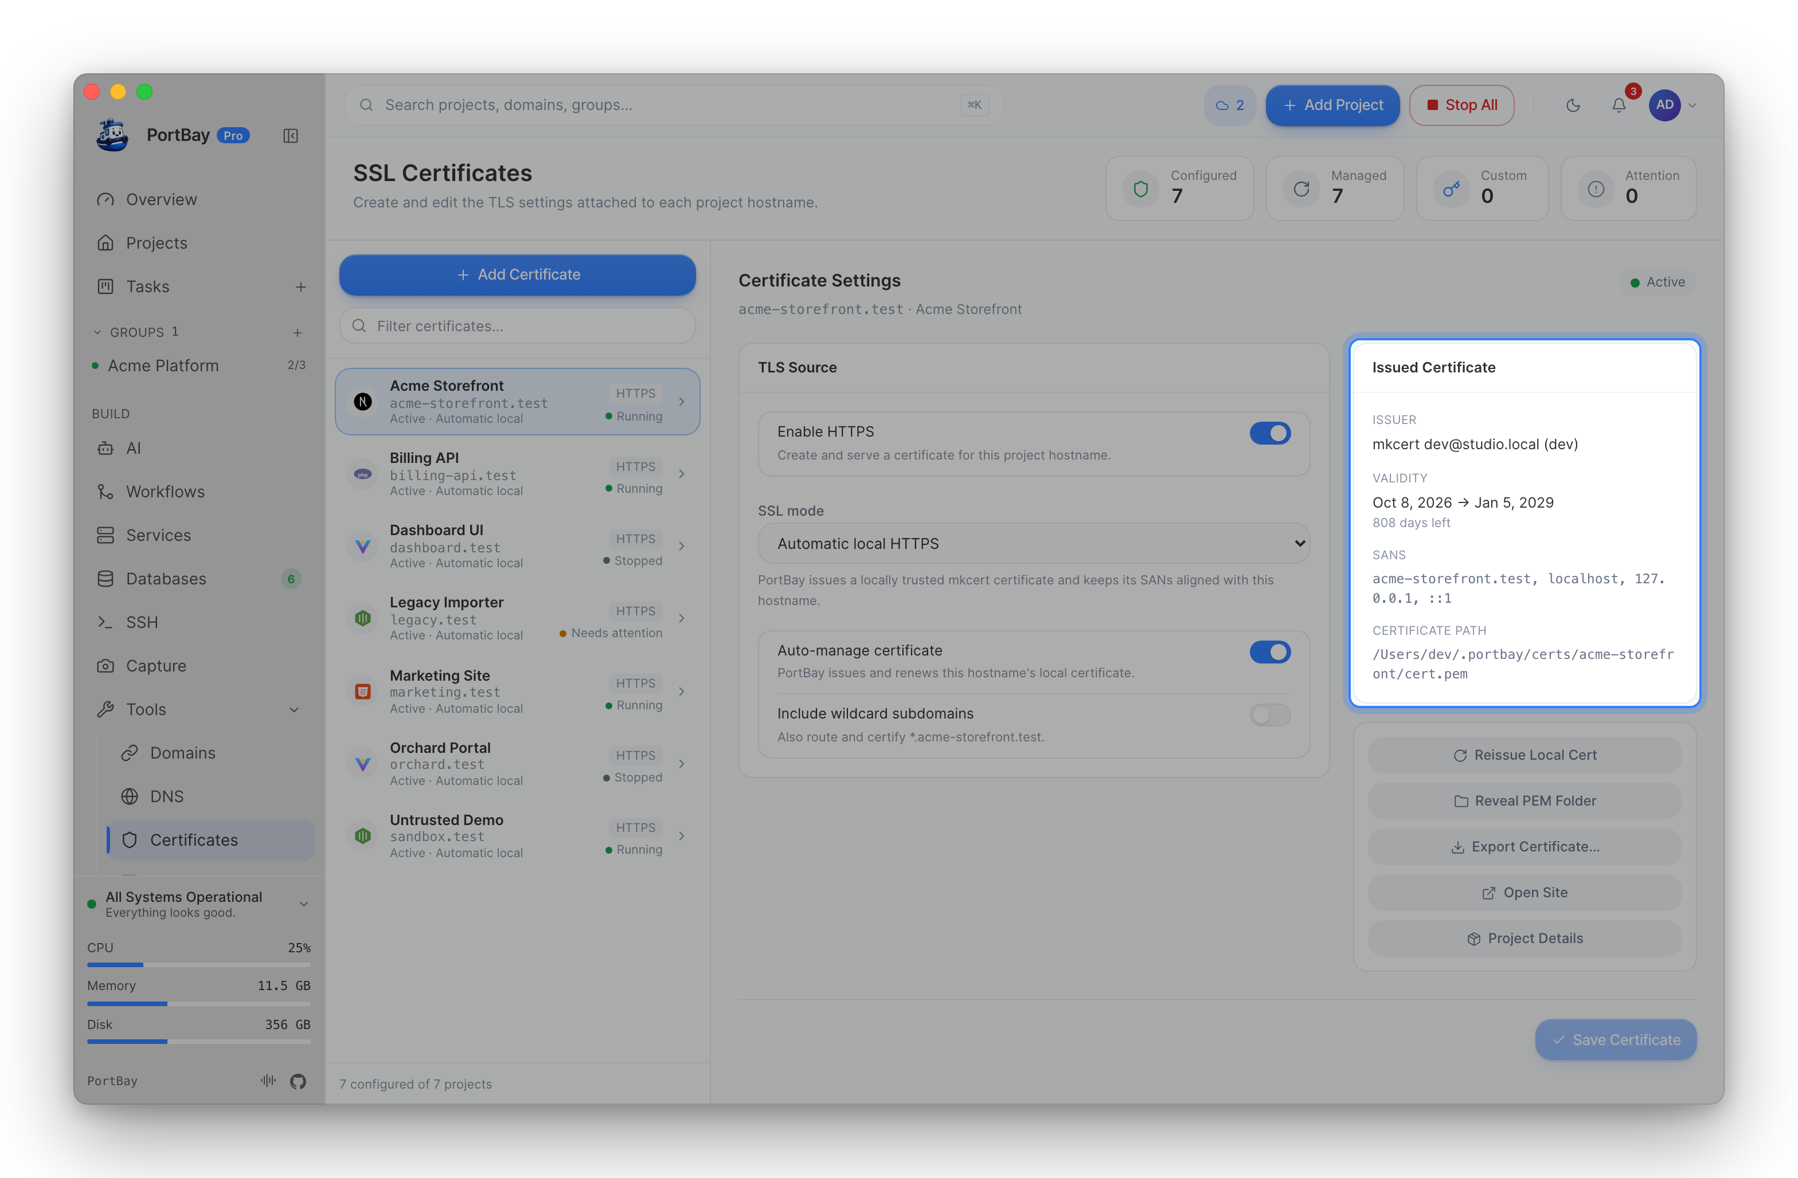The image size is (1798, 1178).
Task: Open Dashboard UI row chevron
Action: click(682, 546)
